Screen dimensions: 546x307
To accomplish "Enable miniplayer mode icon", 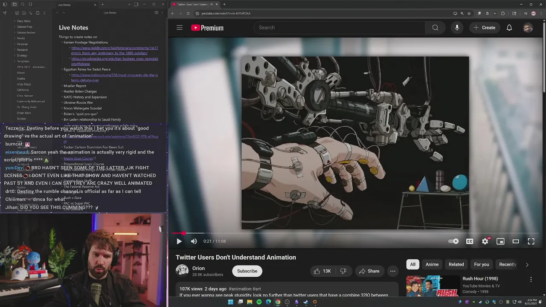I will pos(500,241).
